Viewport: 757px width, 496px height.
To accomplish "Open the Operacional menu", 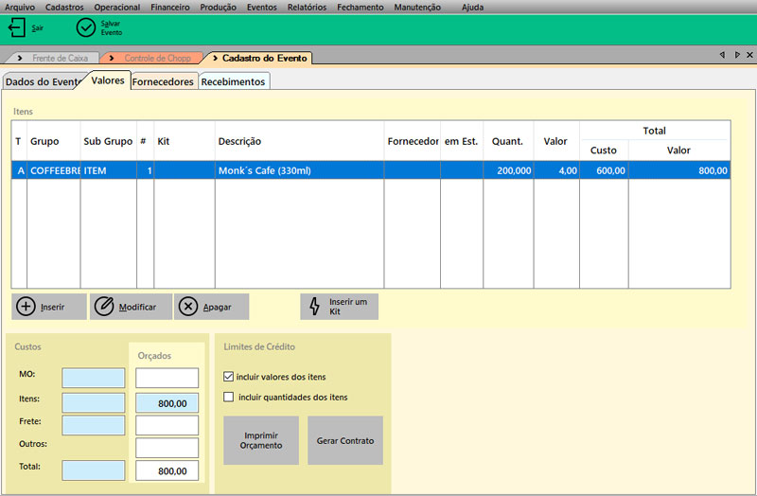I will 116,8.
